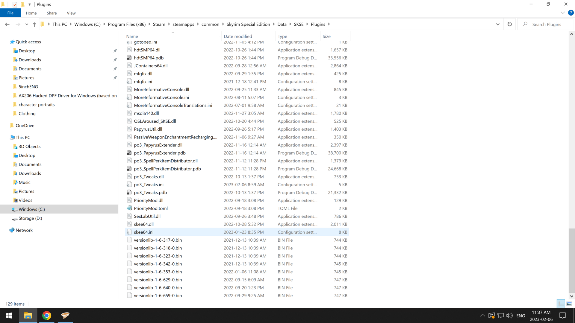Select the Storage (D:) drive
The image size is (575, 323).
tap(30, 218)
